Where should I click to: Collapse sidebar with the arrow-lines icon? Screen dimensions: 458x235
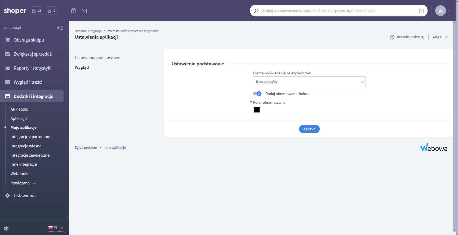click(x=60, y=28)
